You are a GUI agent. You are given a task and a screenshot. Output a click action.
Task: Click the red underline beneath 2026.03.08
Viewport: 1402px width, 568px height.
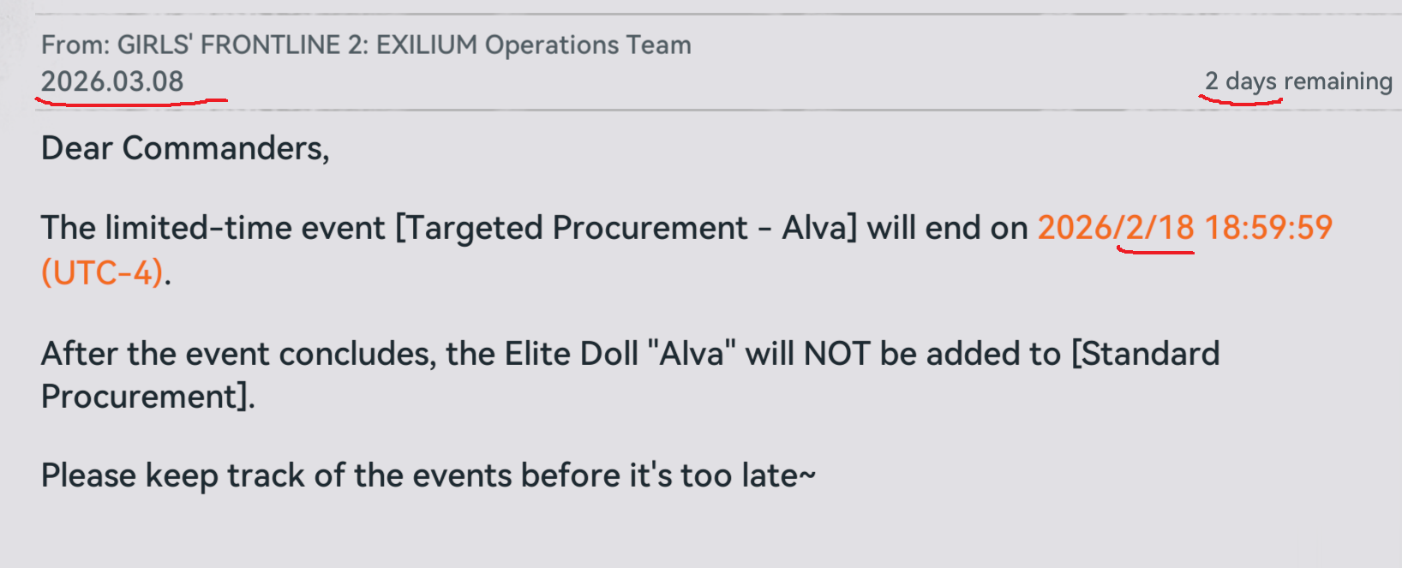click(130, 102)
